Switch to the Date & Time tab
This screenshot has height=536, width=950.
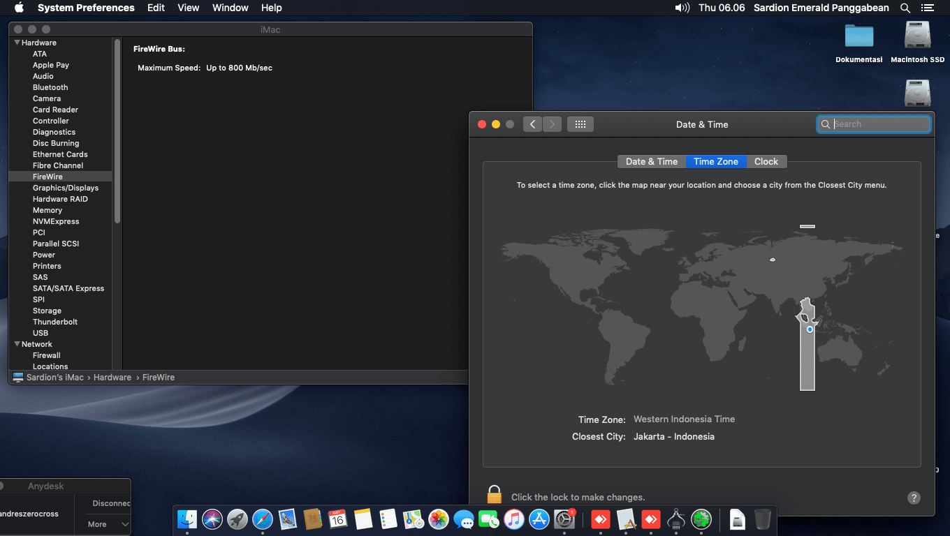coord(652,161)
